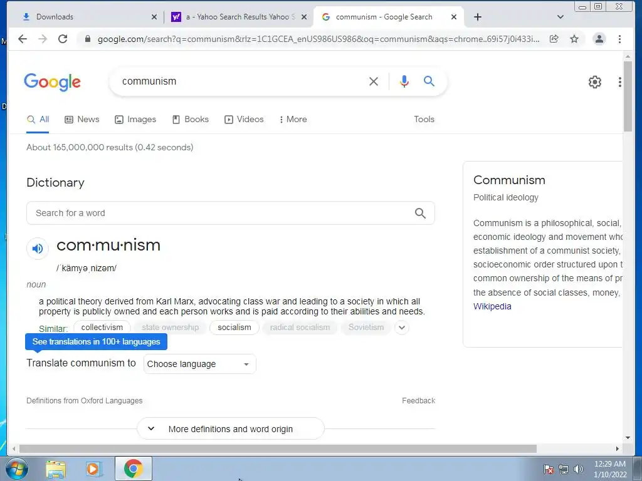Click the vertical scrollbar thumb

(x=628, y=96)
